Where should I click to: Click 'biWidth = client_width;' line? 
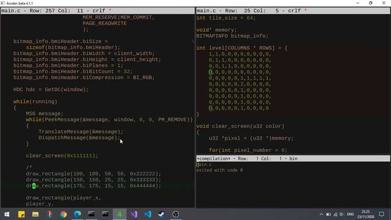[x=84, y=53]
